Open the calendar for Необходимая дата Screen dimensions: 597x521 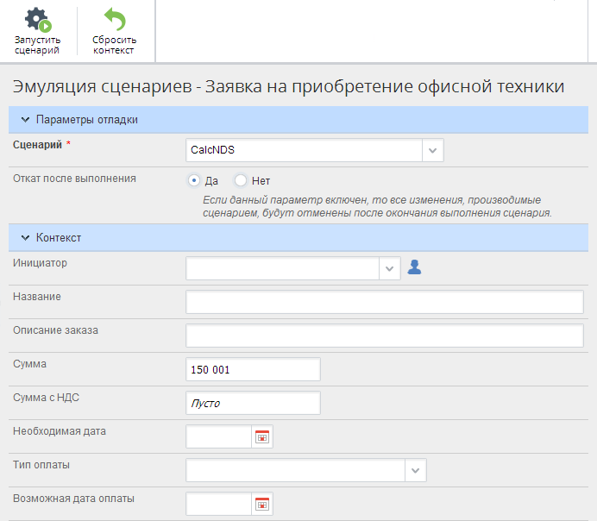pyautogui.click(x=262, y=436)
